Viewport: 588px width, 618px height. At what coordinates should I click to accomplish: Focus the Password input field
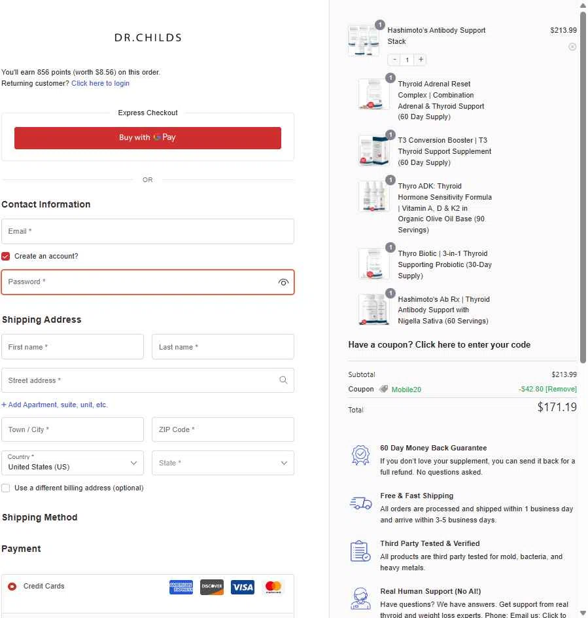(x=148, y=282)
